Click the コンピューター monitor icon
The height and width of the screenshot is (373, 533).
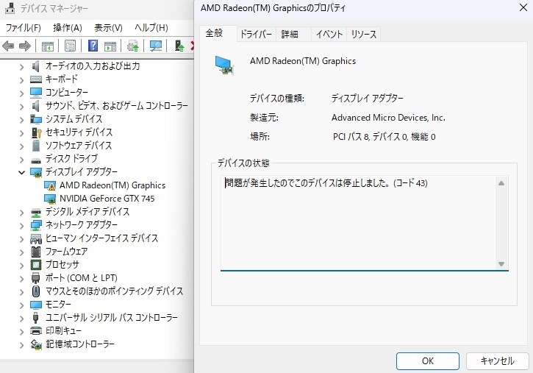[x=36, y=93]
